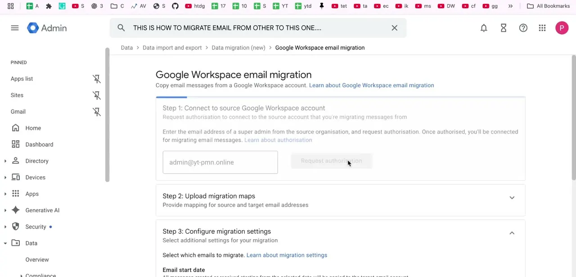Screen dimensions: 576x277
Task: Open the All Bookmarks folder
Action: (548, 6)
